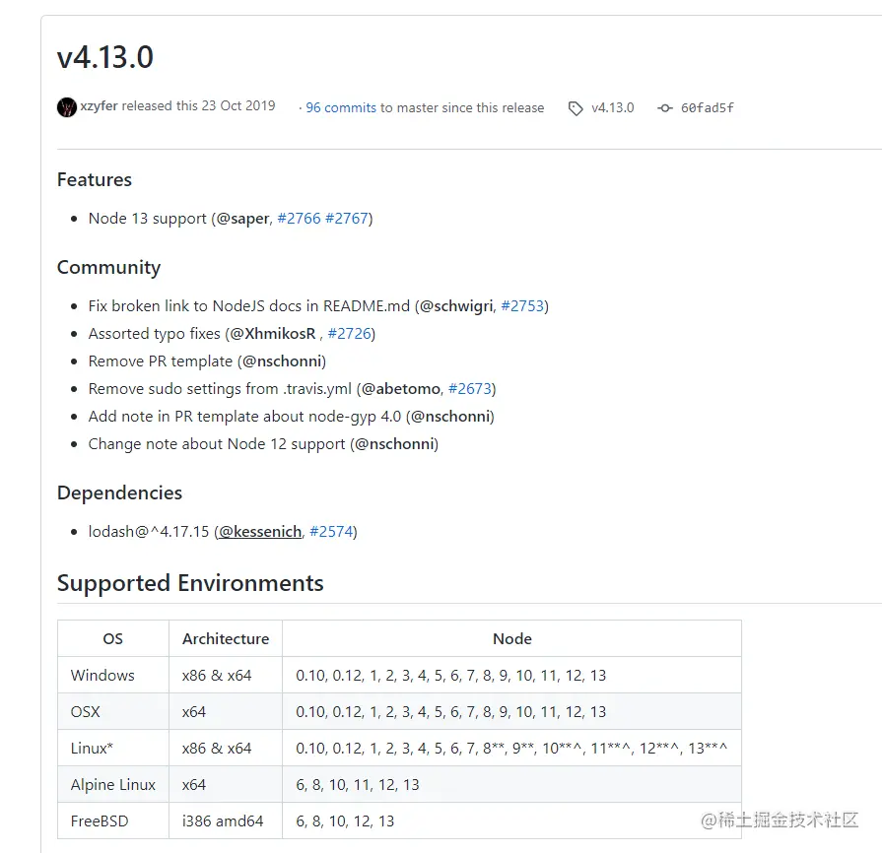
Task: Click the Alpine Linux row x64 cell
Action: click(x=226, y=784)
